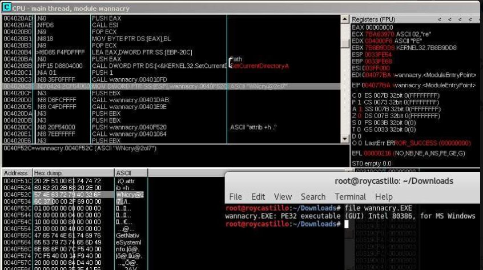Open the terminal Help menu
This screenshot has width=483, height=270.
(x=384, y=197)
